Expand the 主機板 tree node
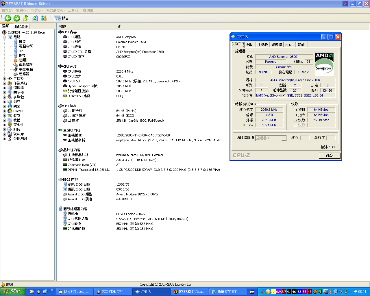 coord(4,79)
